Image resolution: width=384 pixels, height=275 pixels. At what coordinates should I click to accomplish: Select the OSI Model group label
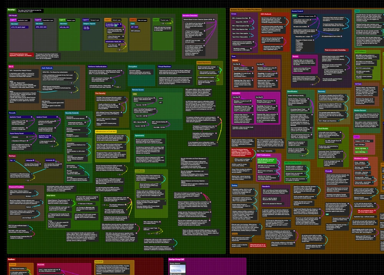point(13,16)
